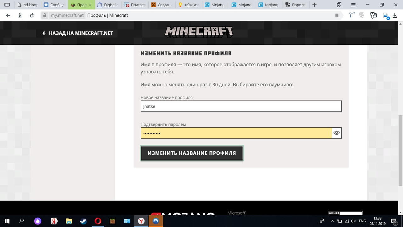Screen dimensions: 403x227
Task: Switch to the Digiselle tab
Action: click(108, 5)
